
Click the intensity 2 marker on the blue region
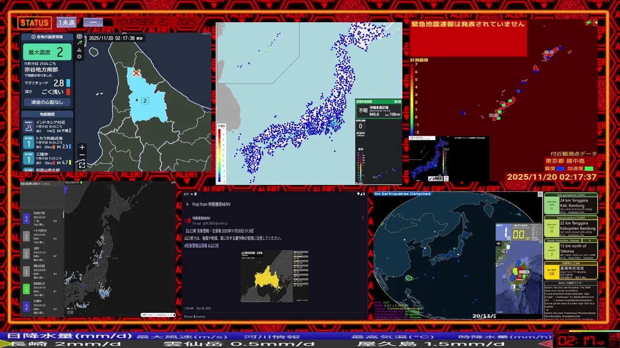coord(144,101)
